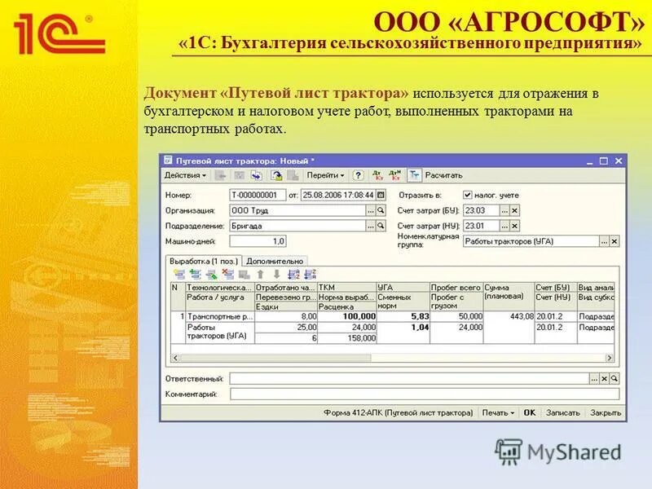Click the move row down arrow icon
This screenshot has width=652, height=489.
277,273
